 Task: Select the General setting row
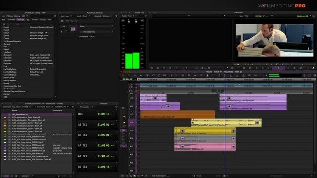7,44
